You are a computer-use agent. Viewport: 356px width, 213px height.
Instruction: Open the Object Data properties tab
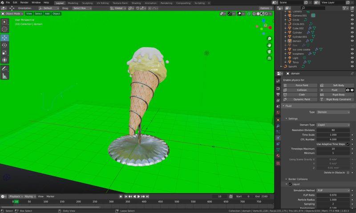[278, 150]
